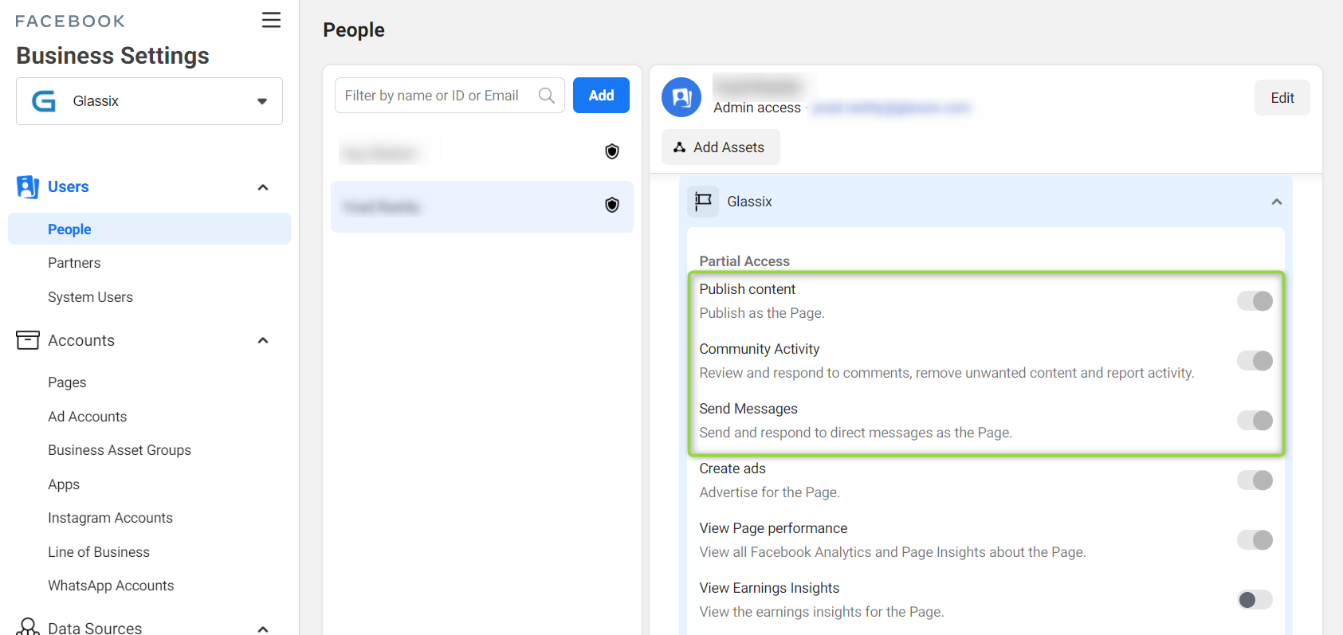Click the Accounts section icon

28,340
